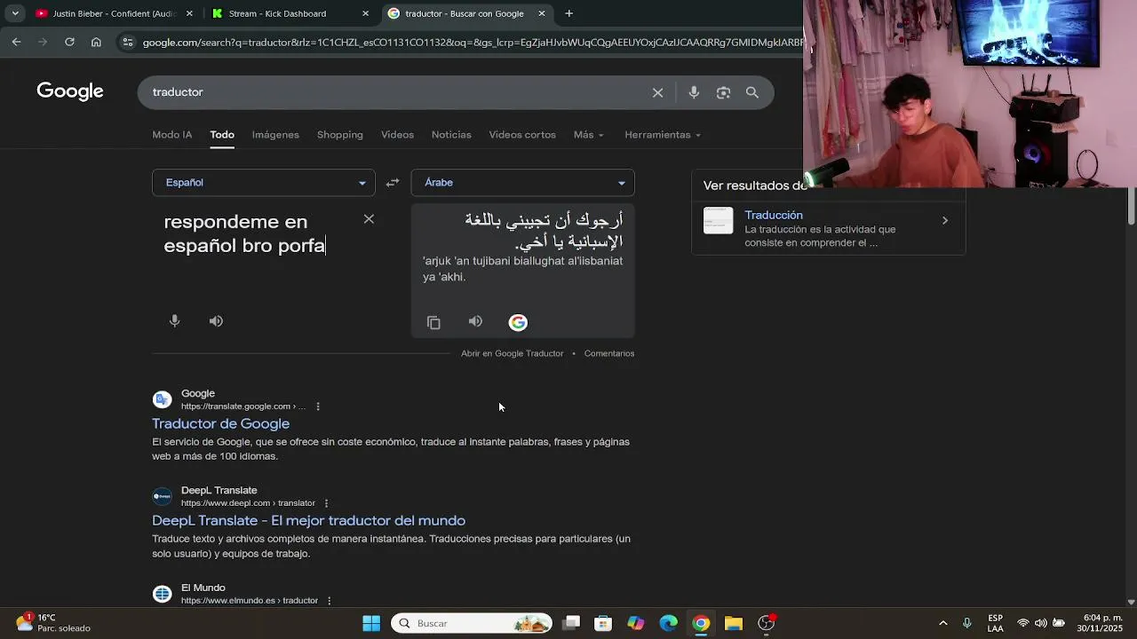Clear the Google search box with the X

pos(657,92)
